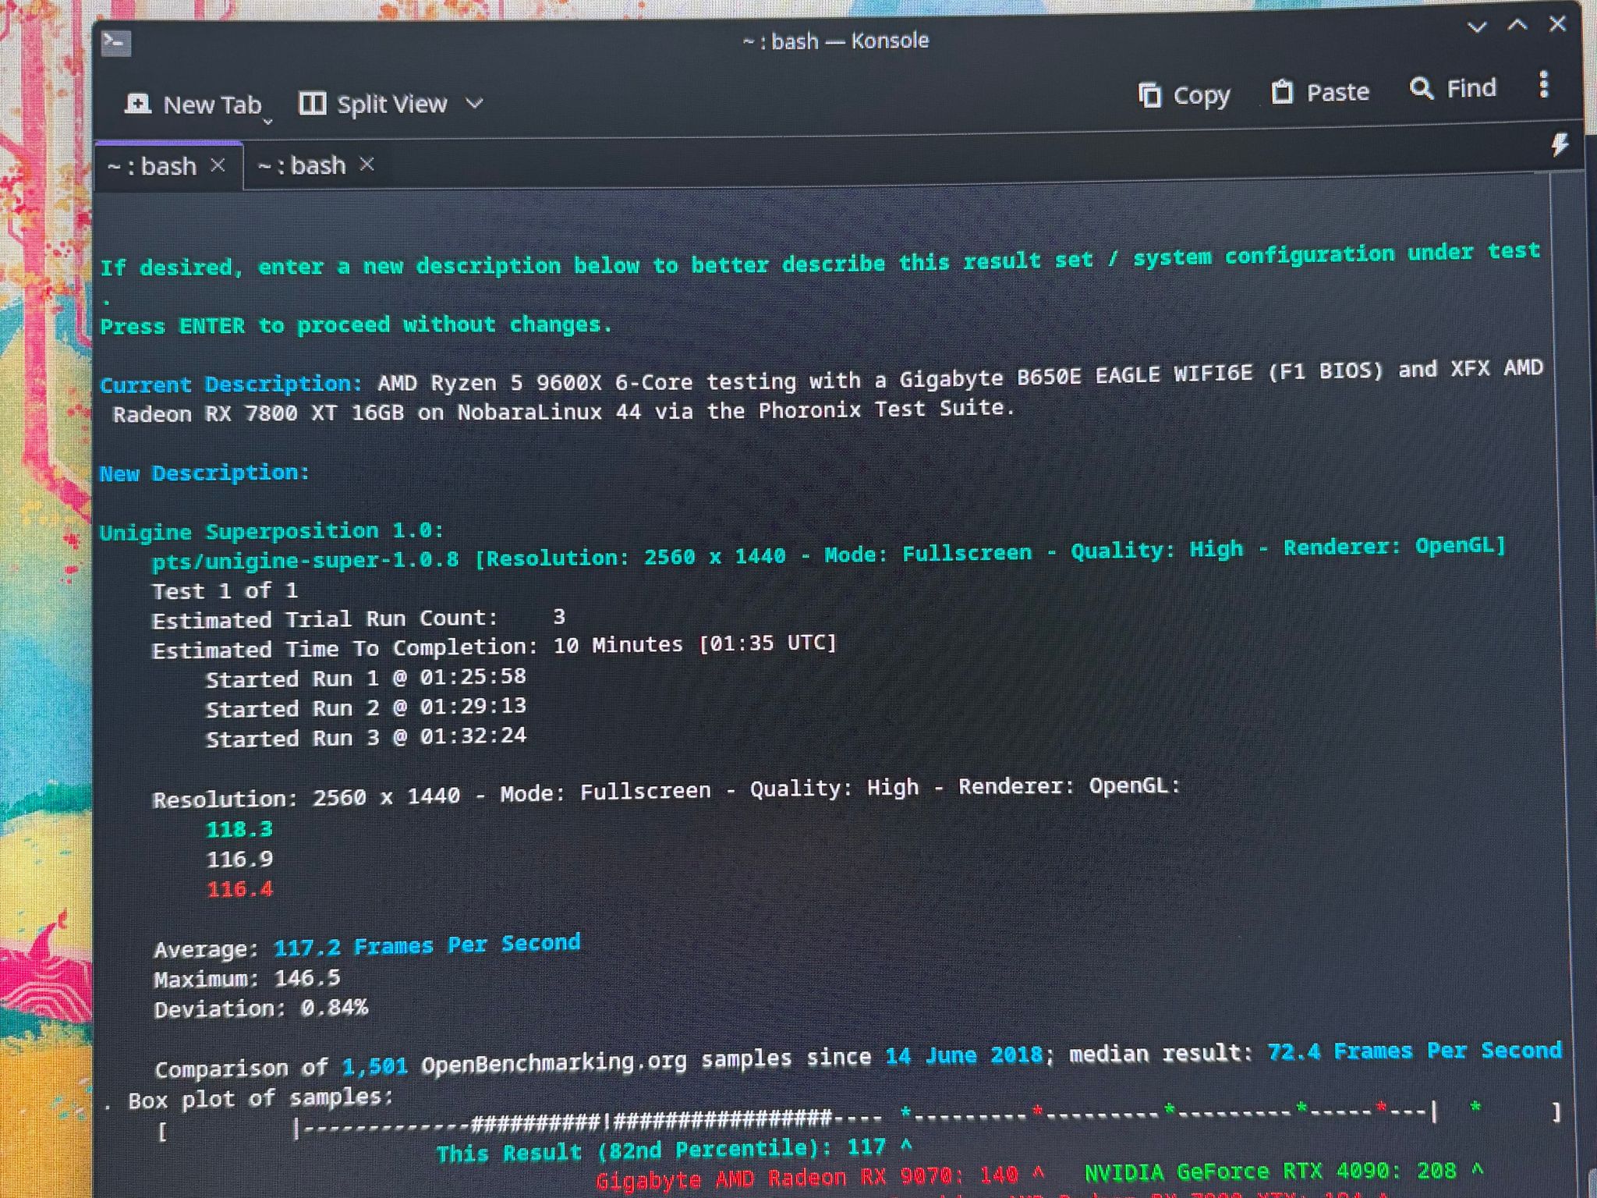This screenshot has width=1597, height=1198.
Task: Click the Copy toolbar button
Action: coord(1184,95)
